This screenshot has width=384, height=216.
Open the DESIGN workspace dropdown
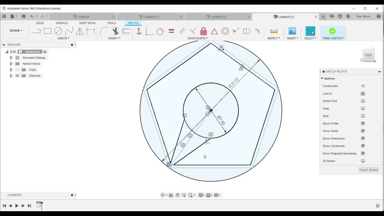pyautogui.click(x=16, y=31)
